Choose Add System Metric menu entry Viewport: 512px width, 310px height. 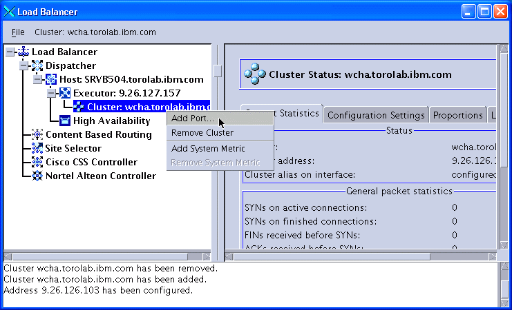pyautogui.click(x=220, y=149)
